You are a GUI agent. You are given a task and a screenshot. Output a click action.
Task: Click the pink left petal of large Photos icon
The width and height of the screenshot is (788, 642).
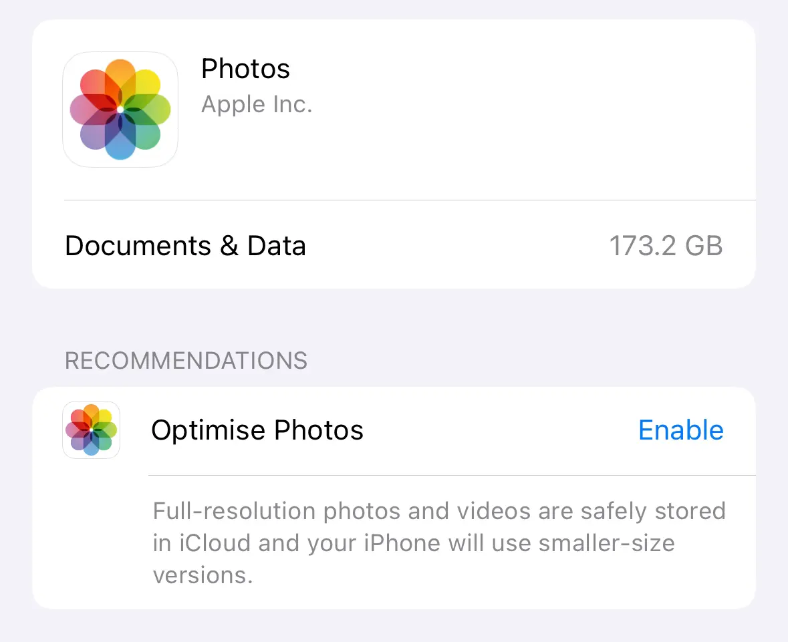pyautogui.click(x=88, y=110)
